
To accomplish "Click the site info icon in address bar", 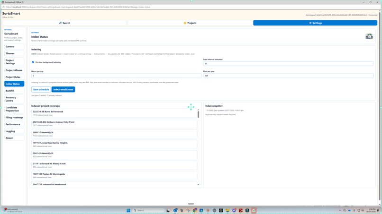I will (3, 7).
